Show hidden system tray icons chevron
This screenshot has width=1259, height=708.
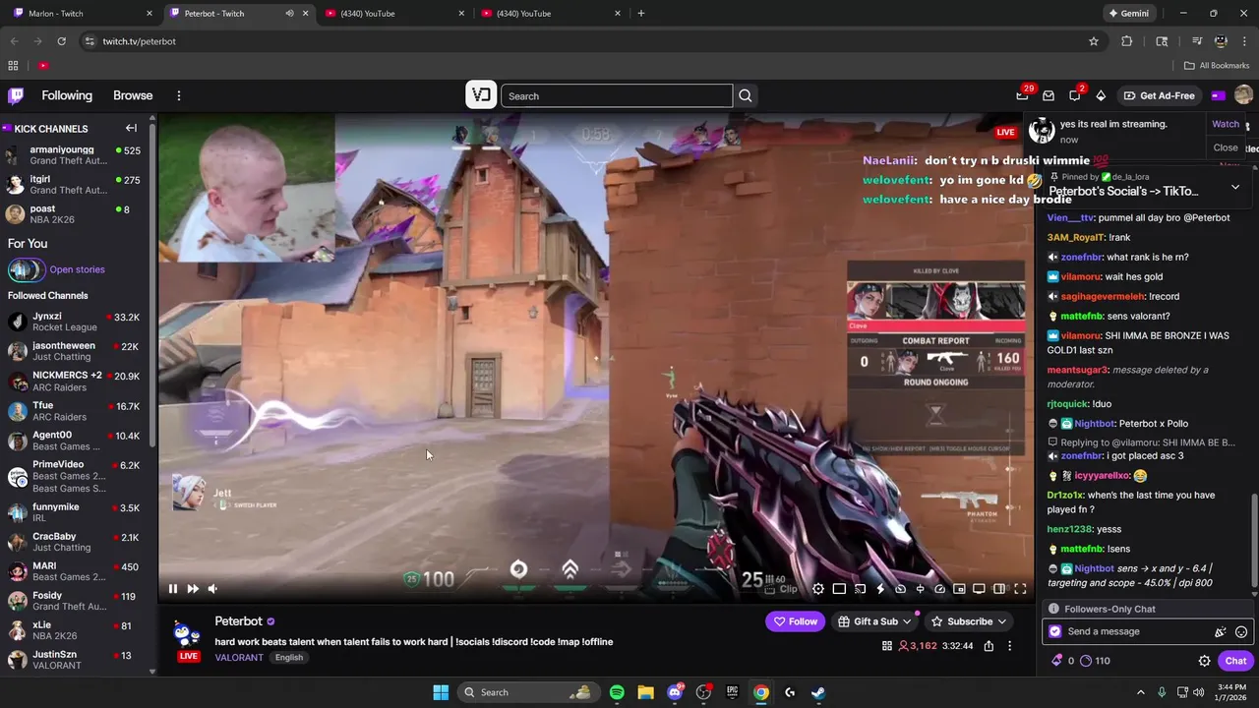[x=1141, y=692]
